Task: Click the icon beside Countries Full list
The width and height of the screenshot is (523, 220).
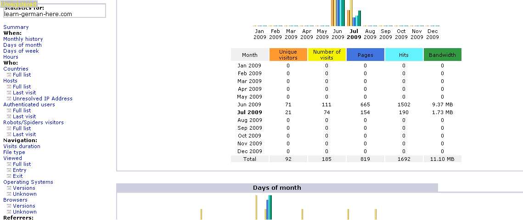Action: click(9, 75)
